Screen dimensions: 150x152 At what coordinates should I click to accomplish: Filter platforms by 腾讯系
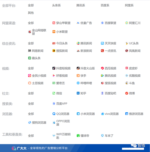[81, 5]
